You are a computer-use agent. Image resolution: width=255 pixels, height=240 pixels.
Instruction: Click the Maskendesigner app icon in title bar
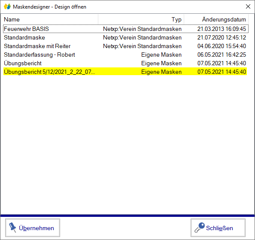point(7,7)
